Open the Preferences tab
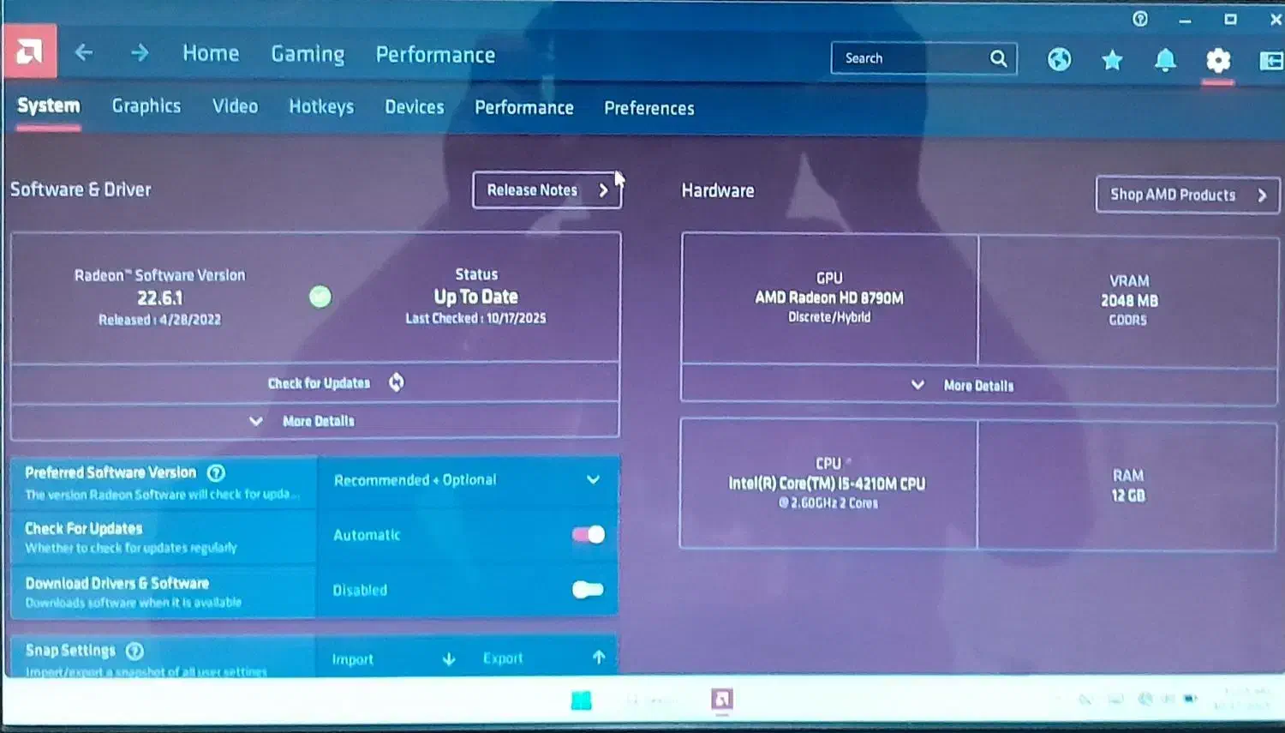The image size is (1285, 733). tap(649, 109)
